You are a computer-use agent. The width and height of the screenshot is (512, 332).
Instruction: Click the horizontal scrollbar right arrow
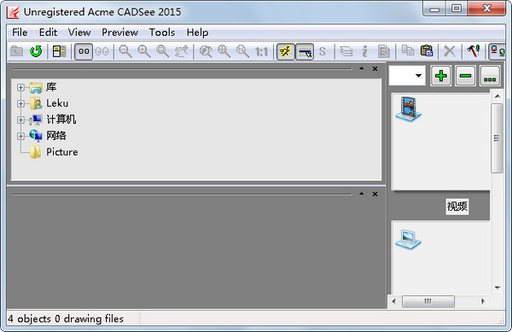point(483,301)
